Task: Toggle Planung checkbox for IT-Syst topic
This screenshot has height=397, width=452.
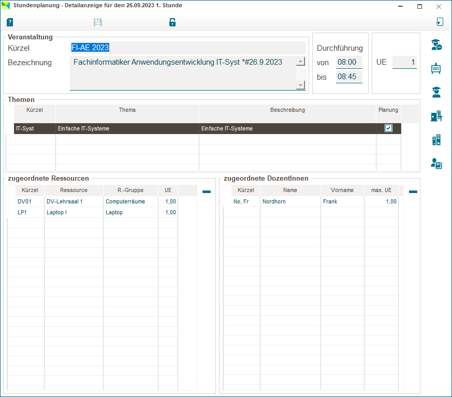Action: click(x=388, y=128)
